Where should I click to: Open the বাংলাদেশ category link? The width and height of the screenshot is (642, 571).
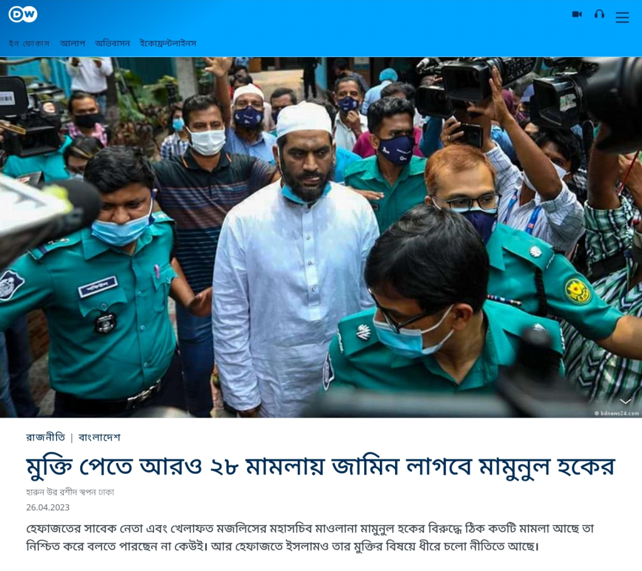coord(100,437)
